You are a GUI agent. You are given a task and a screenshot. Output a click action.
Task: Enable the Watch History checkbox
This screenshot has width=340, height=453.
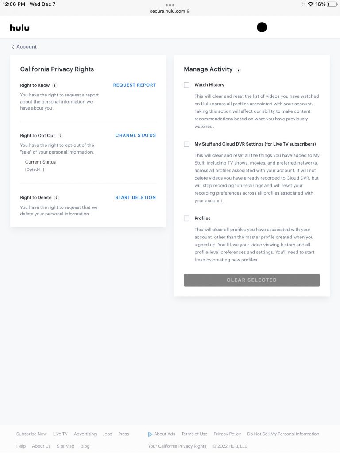coord(186,85)
